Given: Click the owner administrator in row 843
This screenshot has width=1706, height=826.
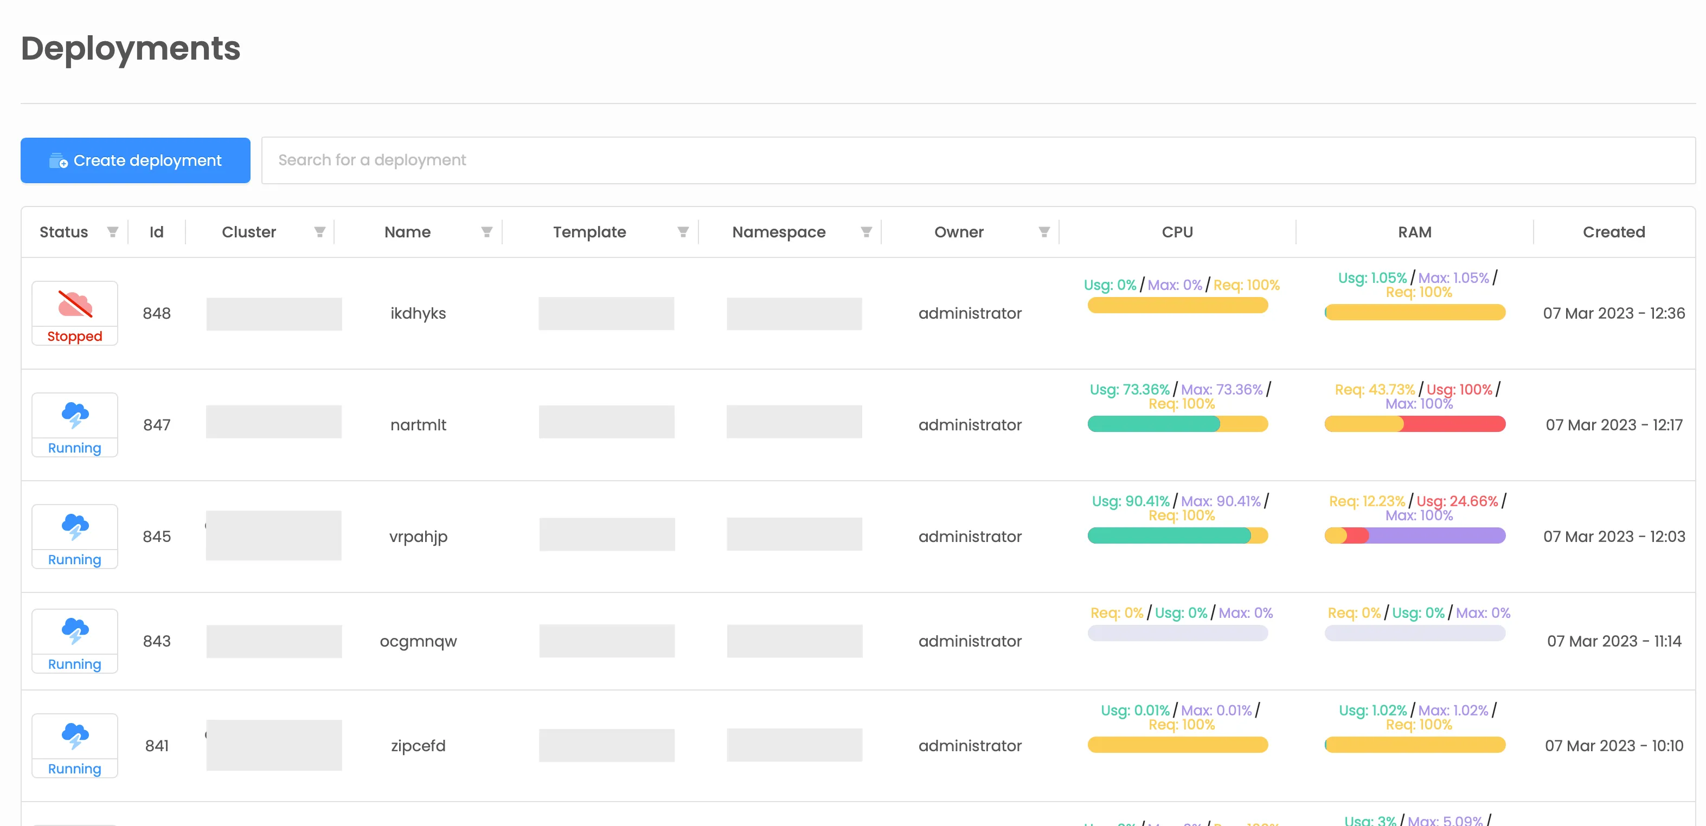Looking at the screenshot, I should coord(970,641).
